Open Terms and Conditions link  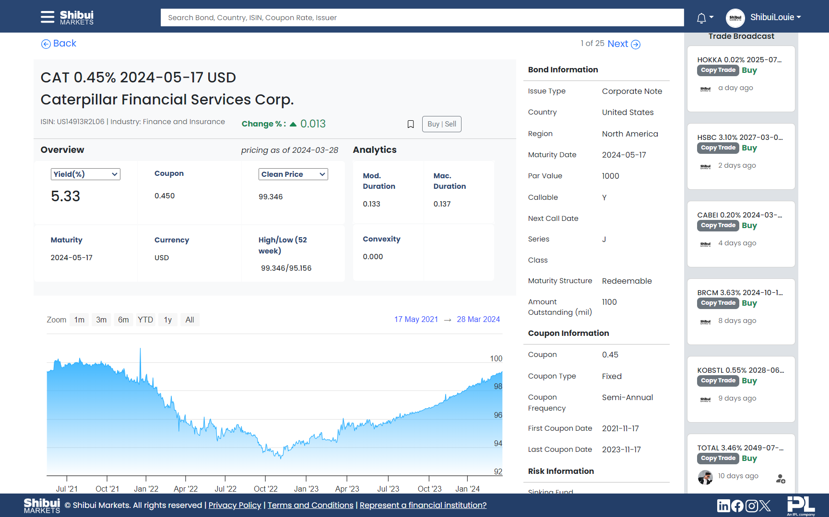[x=310, y=505]
